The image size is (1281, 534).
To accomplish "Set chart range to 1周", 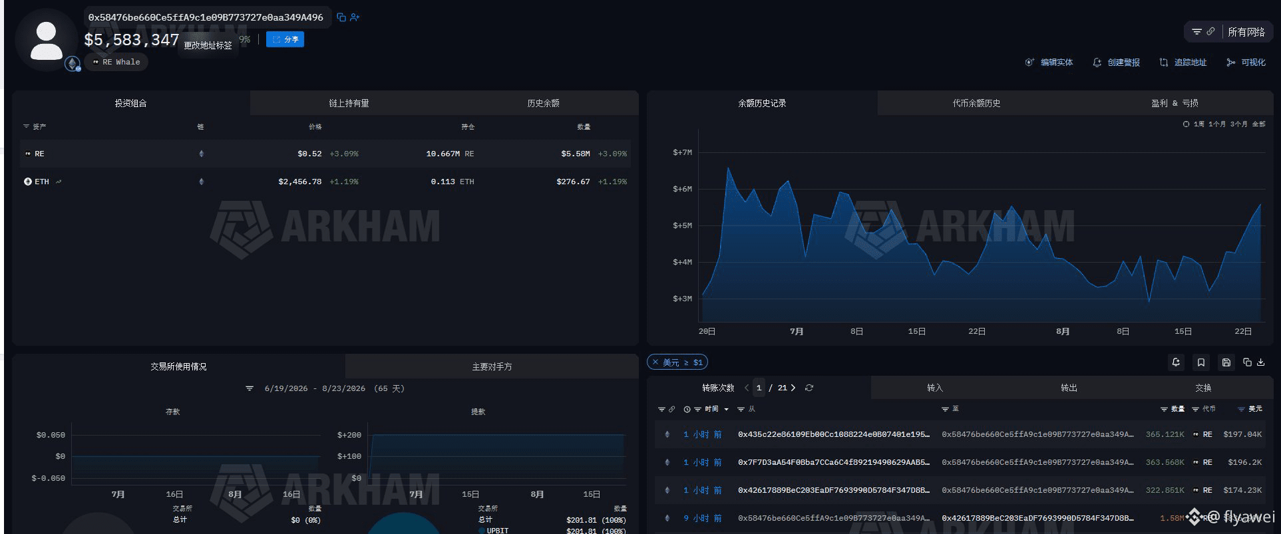I will pos(1198,124).
